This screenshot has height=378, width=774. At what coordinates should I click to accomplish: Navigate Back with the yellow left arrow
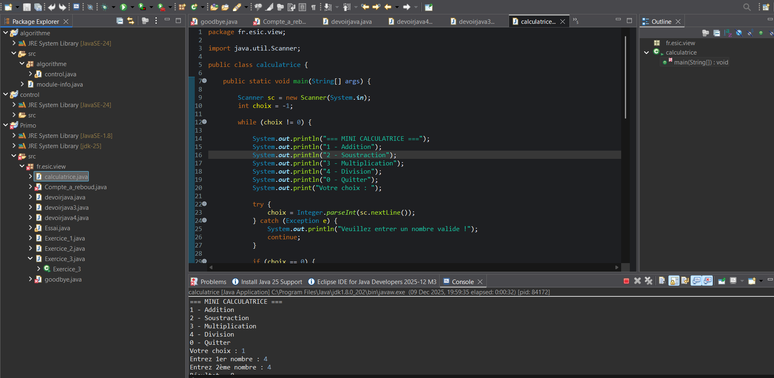(388, 7)
